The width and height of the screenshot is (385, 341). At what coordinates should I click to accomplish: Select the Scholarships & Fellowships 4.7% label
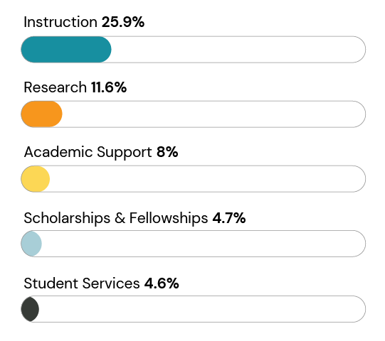[x=135, y=218]
